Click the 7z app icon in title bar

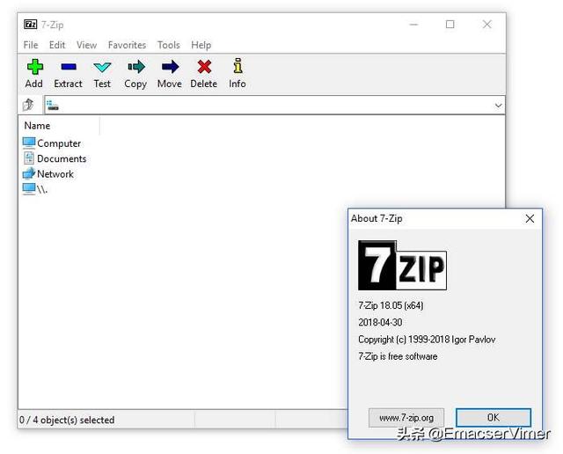coord(30,25)
